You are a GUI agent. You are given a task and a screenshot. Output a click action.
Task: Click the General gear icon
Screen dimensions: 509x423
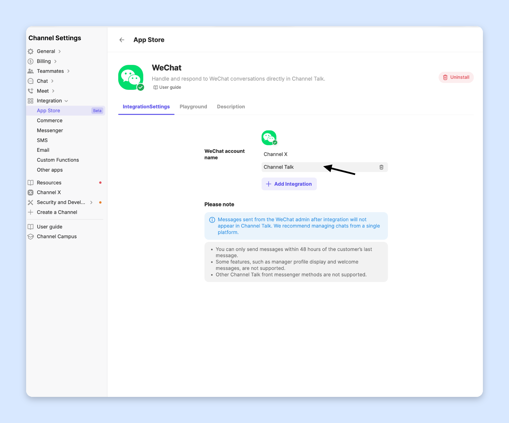tap(31, 51)
